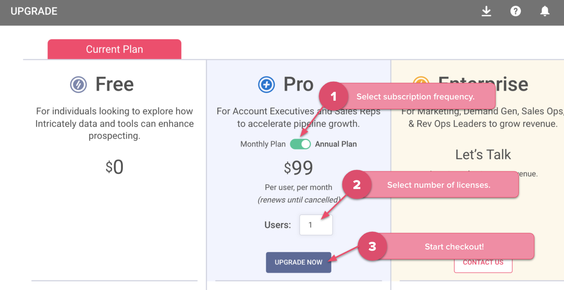Click the number 1 step badge
Viewport: 564px width, 290px height.
point(333,96)
